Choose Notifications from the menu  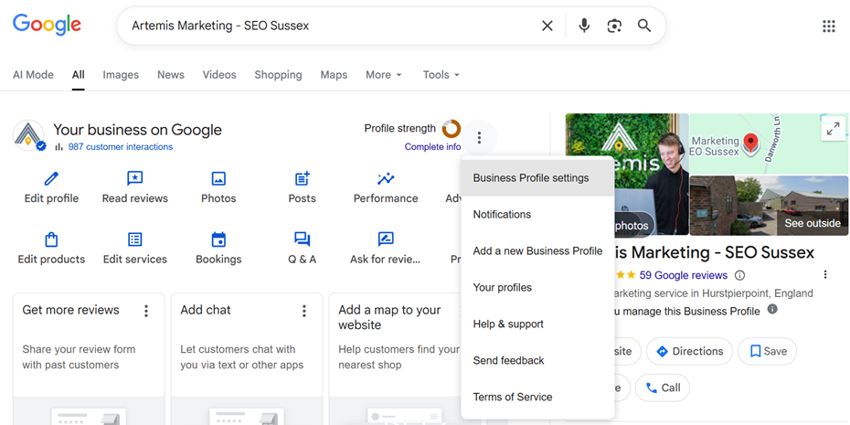click(502, 215)
